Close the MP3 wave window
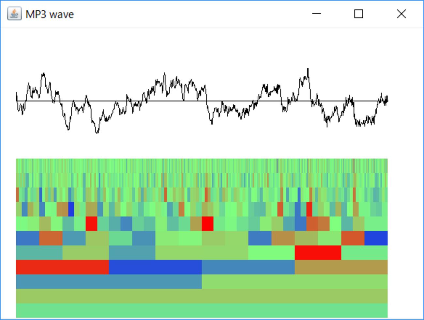The image size is (424, 320). [x=401, y=14]
